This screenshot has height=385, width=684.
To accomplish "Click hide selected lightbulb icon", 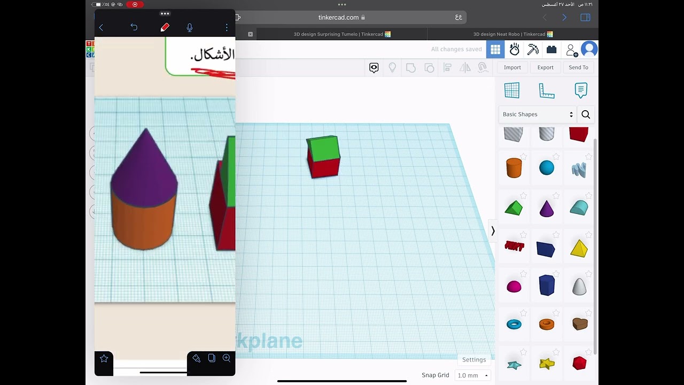I will 392,67.
